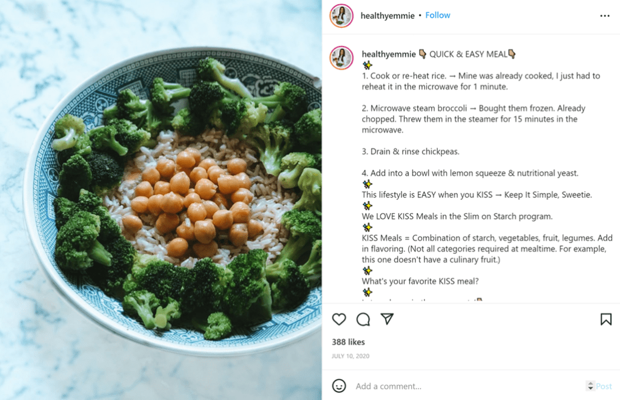Click the broccoli chickpea bowl photo

tap(161, 200)
